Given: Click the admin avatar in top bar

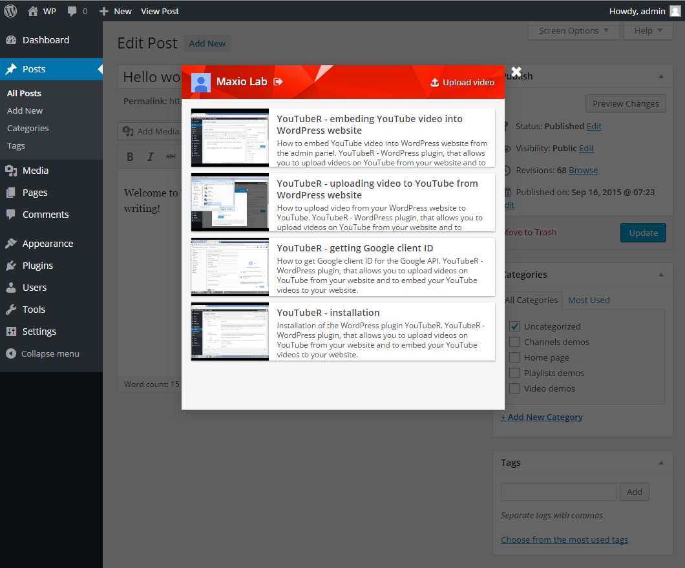Looking at the screenshot, I should pos(675,11).
